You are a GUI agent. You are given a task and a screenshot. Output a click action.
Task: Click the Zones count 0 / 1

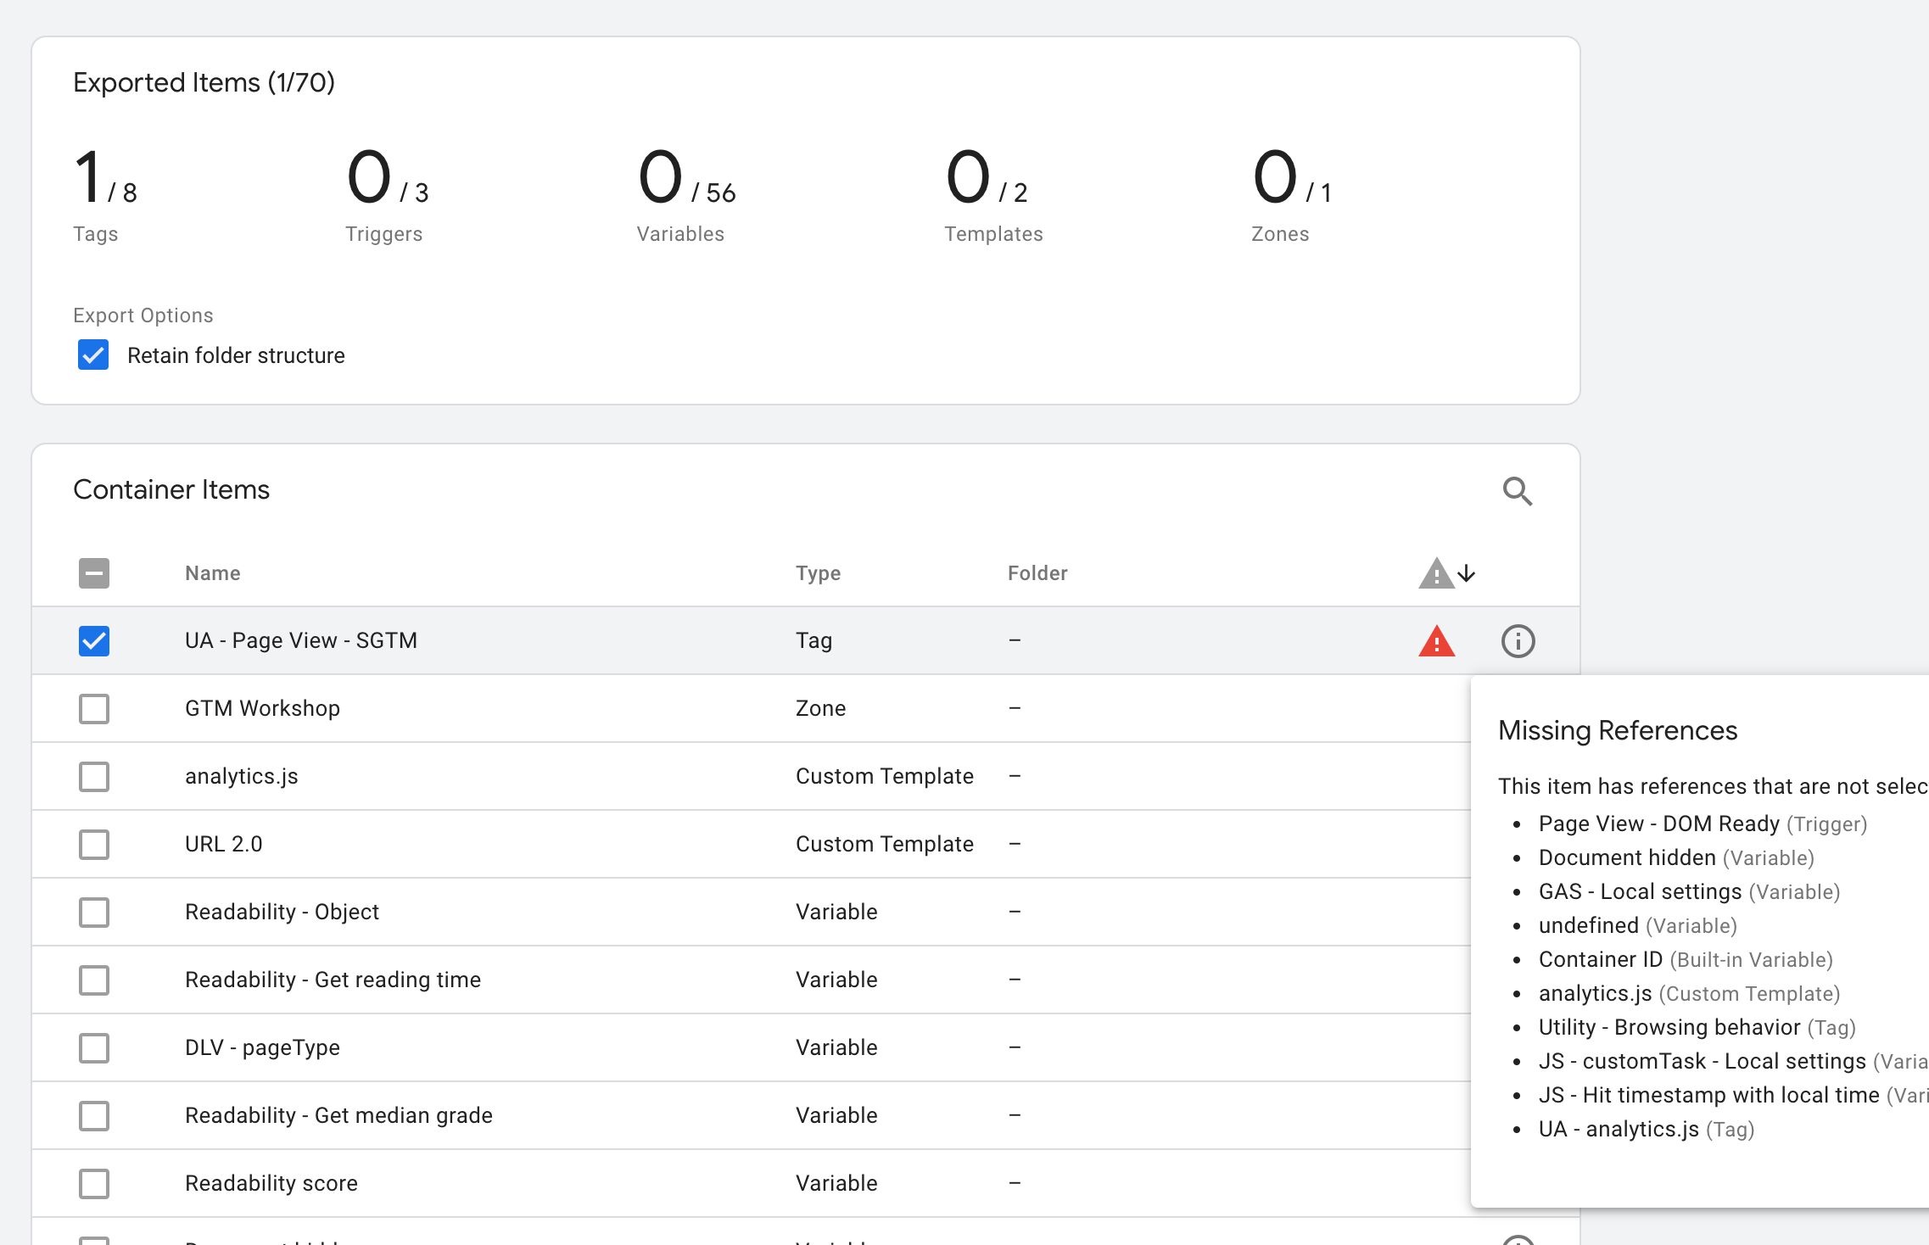1292,177
